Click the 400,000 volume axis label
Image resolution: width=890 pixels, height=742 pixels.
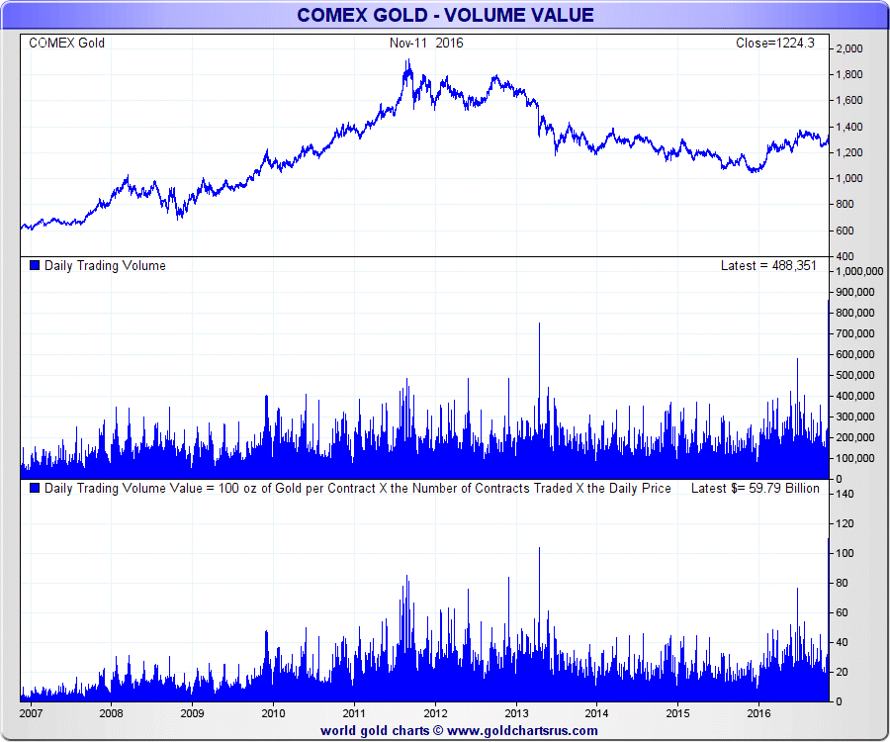(x=855, y=396)
